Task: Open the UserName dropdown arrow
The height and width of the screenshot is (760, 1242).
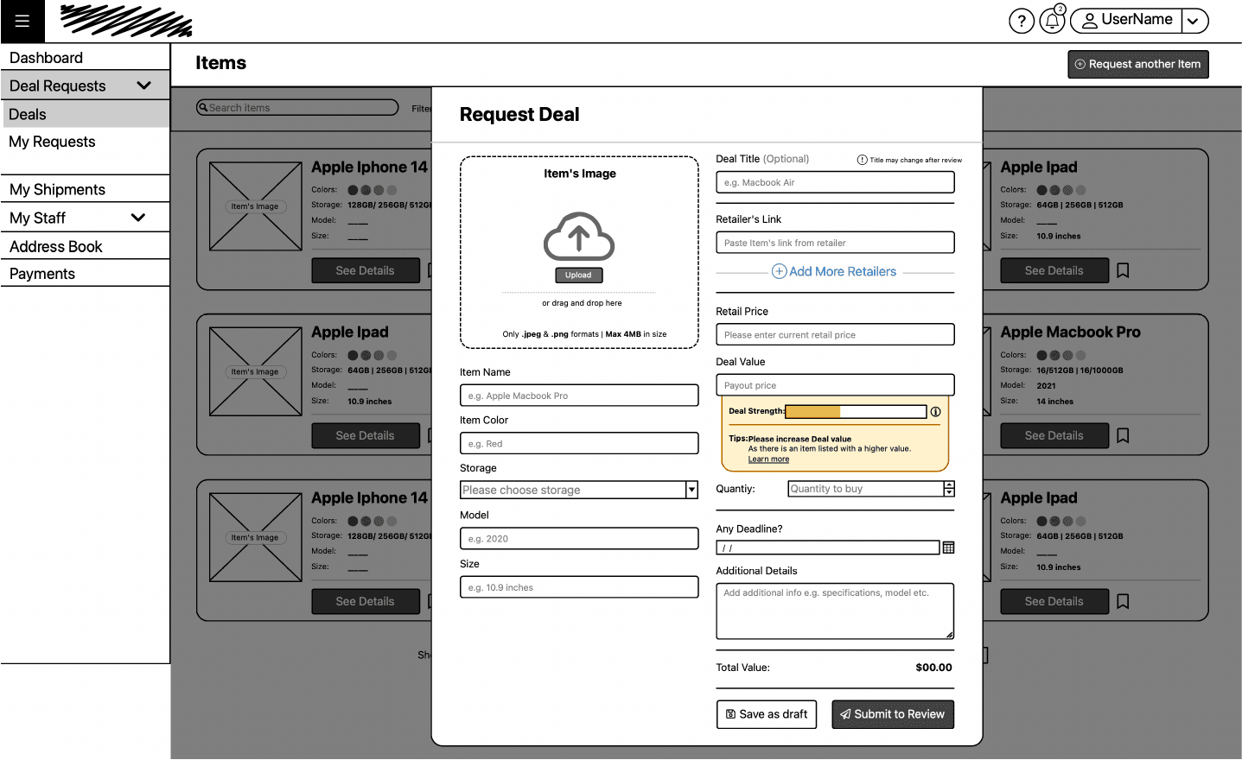Action: click(x=1194, y=22)
